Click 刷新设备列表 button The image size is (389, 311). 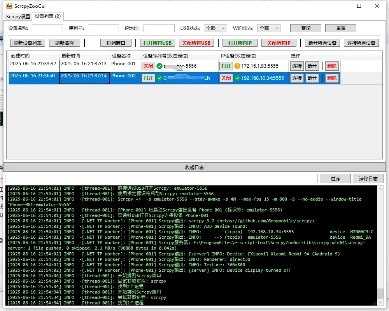click(28, 43)
